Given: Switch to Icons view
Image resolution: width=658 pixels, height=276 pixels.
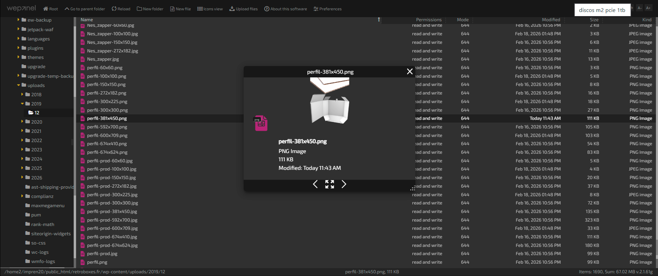Looking at the screenshot, I should [x=210, y=9].
